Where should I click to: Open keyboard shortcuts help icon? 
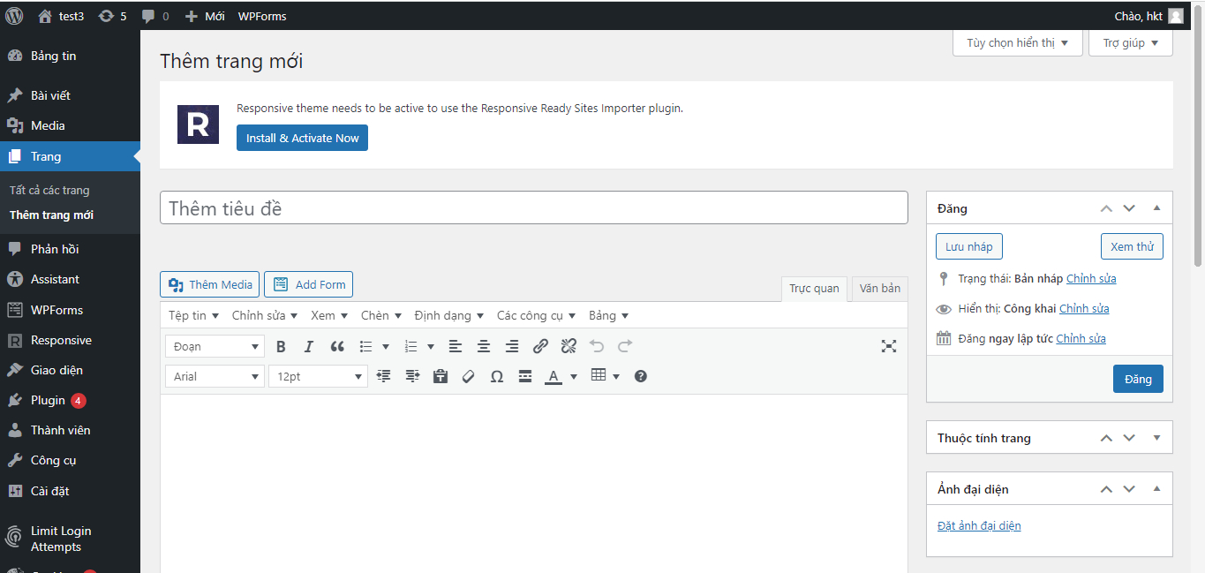pyautogui.click(x=641, y=376)
